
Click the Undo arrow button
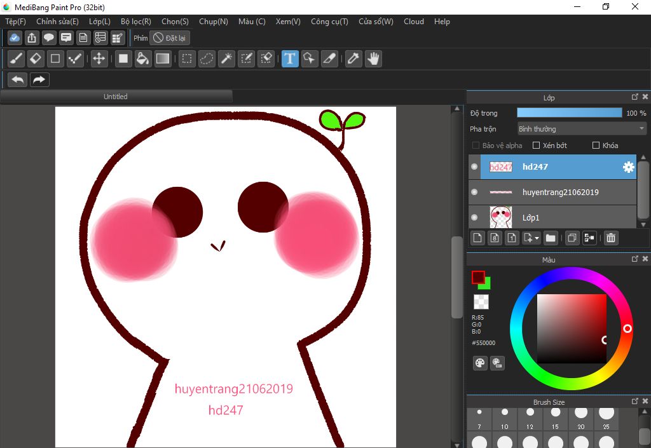18,79
